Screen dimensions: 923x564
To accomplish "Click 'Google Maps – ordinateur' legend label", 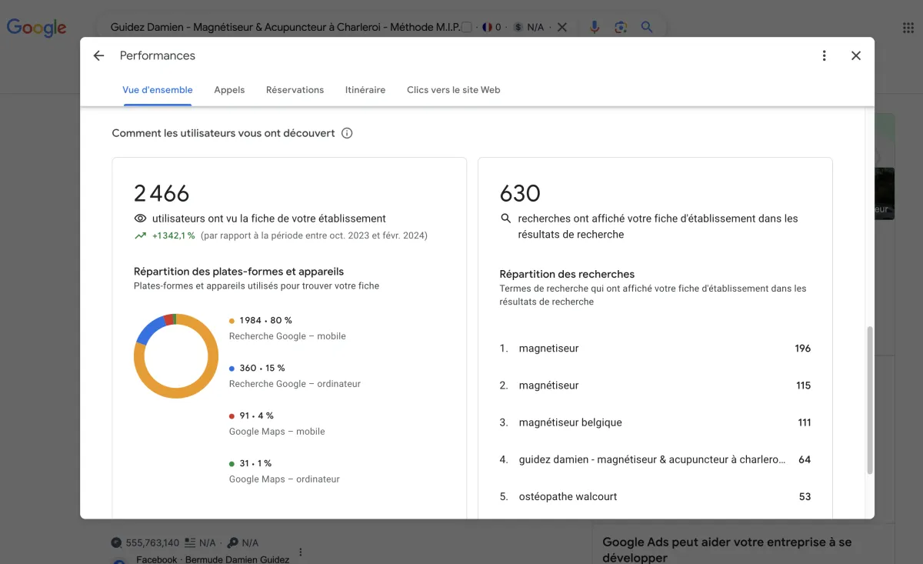I will [285, 479].
